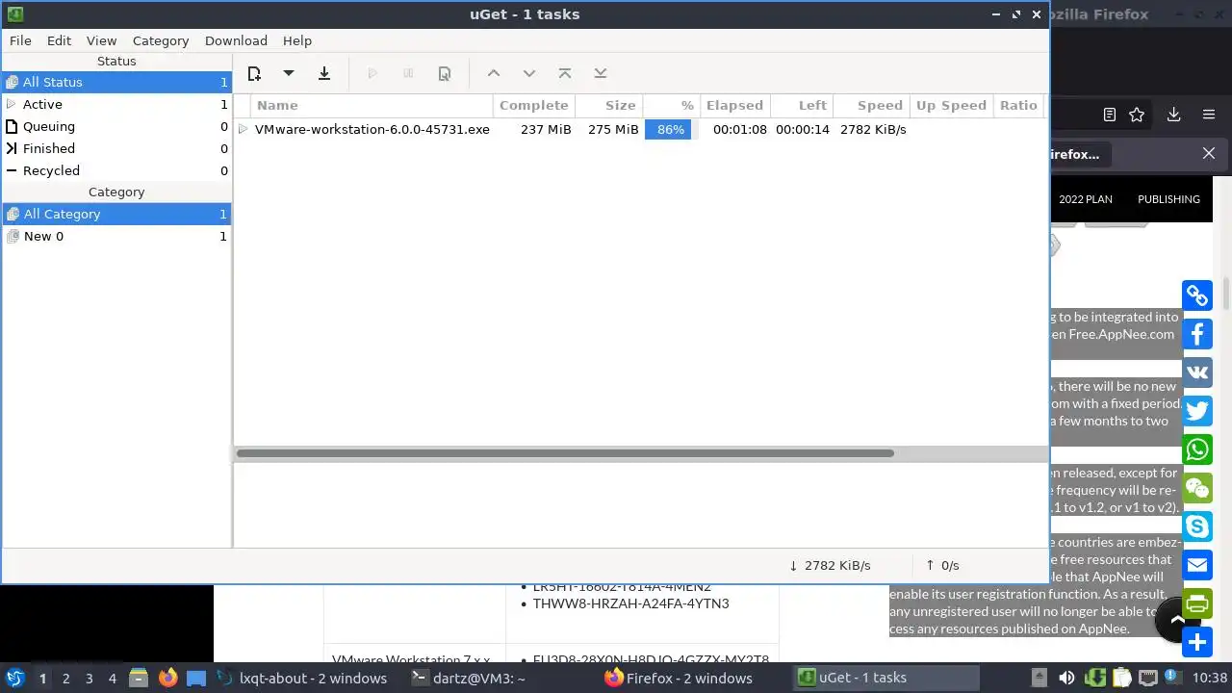
Task: Select the Recycled status filter
Action: point(116,170)
